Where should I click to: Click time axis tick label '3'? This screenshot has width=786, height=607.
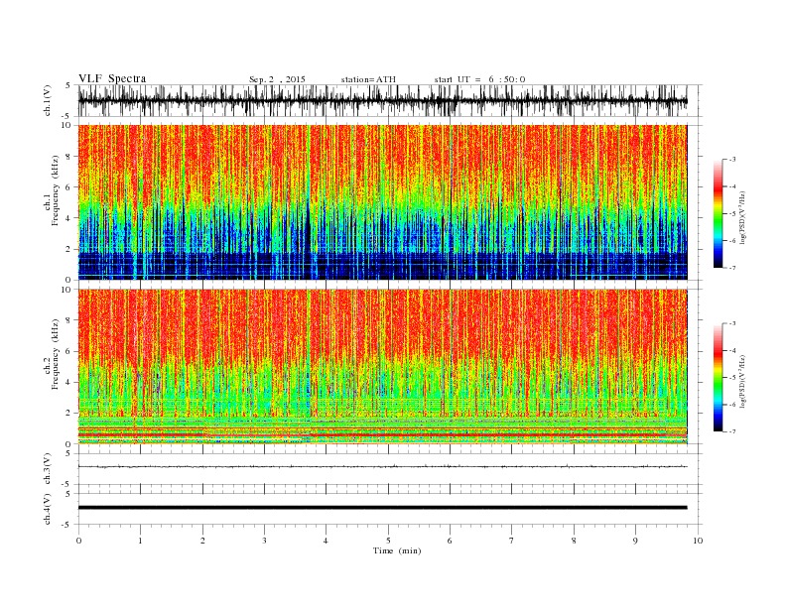264,541
